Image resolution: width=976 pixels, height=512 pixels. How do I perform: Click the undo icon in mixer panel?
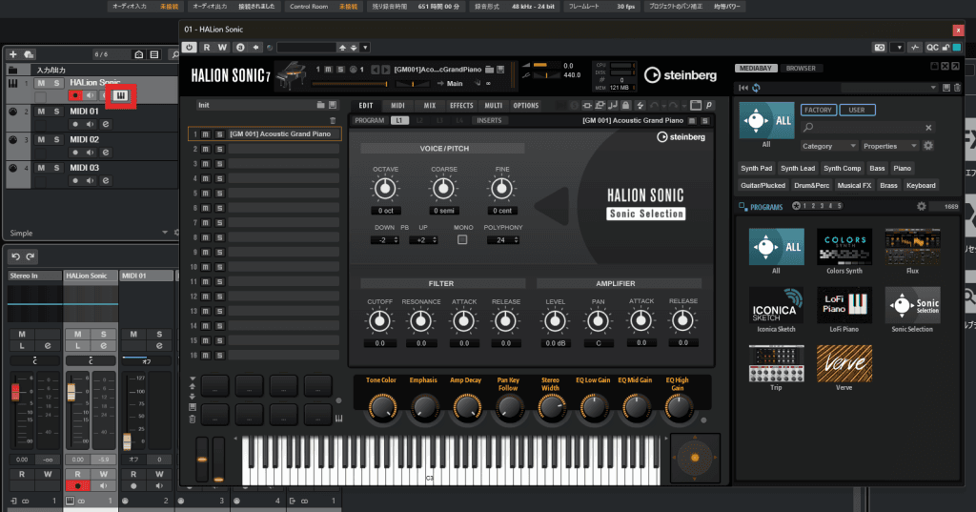[15, 256]
